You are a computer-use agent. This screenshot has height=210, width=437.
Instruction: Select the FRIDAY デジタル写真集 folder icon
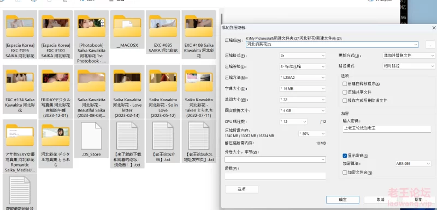(56, 81)
